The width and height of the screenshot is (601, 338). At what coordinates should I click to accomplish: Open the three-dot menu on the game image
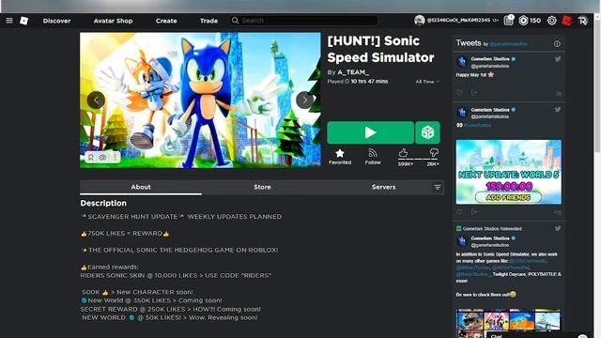point(115,157)
